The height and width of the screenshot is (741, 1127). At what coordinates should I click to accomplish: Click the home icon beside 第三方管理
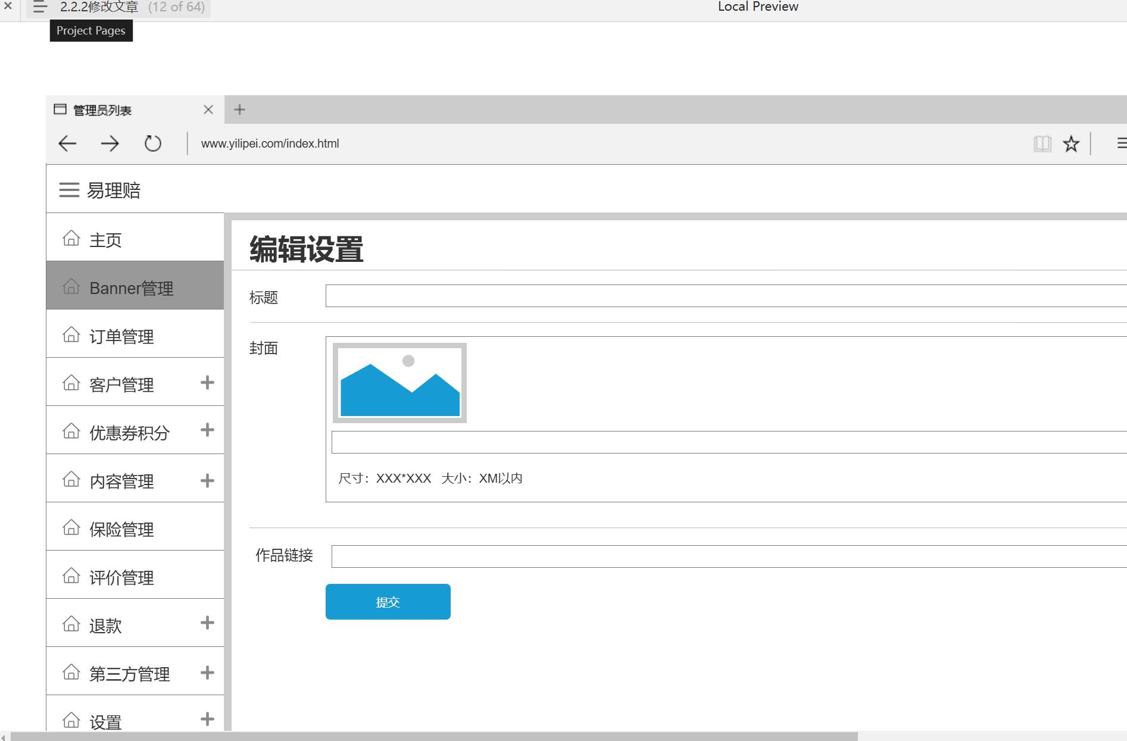point(71,672)
